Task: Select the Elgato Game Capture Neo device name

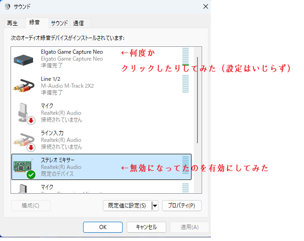Action: point(72,52)
